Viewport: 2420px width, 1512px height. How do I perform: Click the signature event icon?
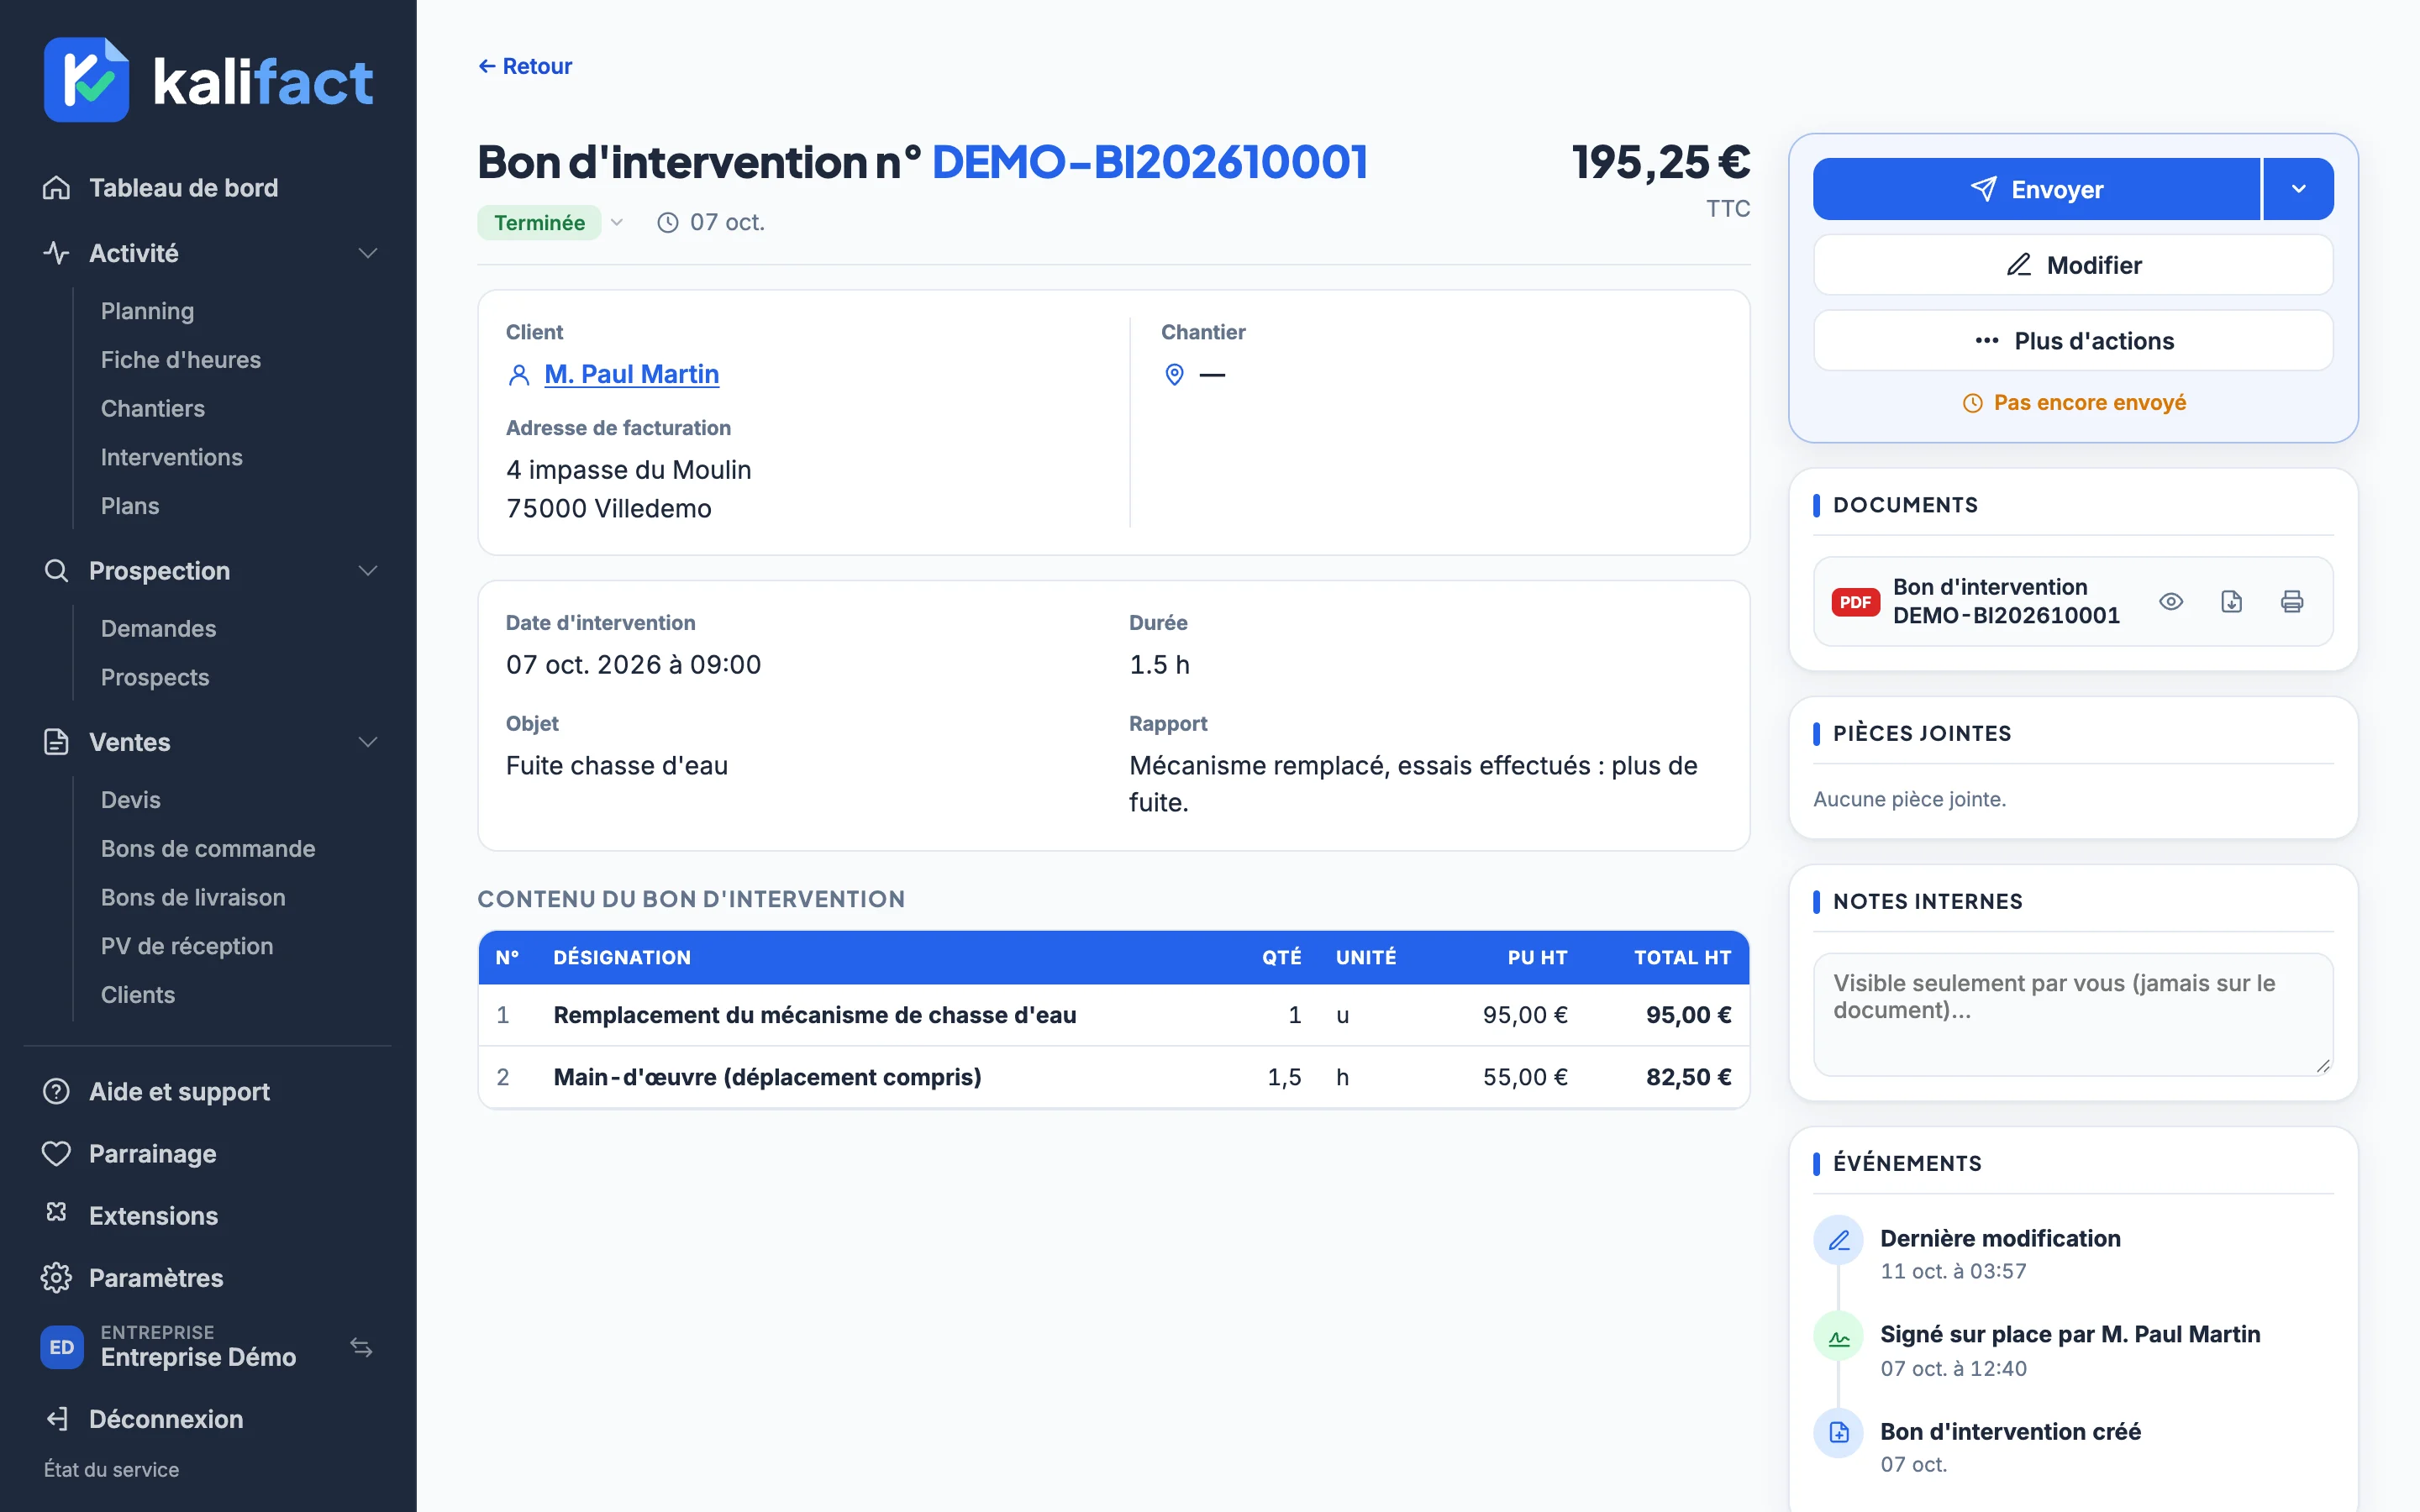(1838, 1337)
